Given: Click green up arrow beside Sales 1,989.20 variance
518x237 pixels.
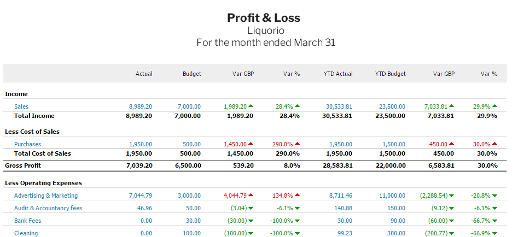Looking at the screenshot, I should click(x=251, y=106).
